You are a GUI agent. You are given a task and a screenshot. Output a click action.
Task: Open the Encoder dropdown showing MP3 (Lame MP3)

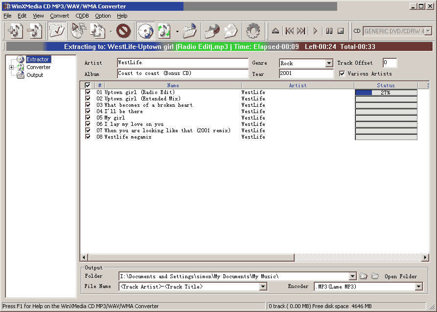tap(418, 287)
